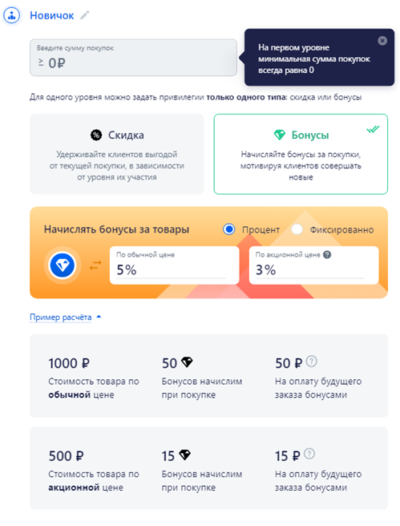
Task: Select the Процент radio option
Action: click(229, 229)
